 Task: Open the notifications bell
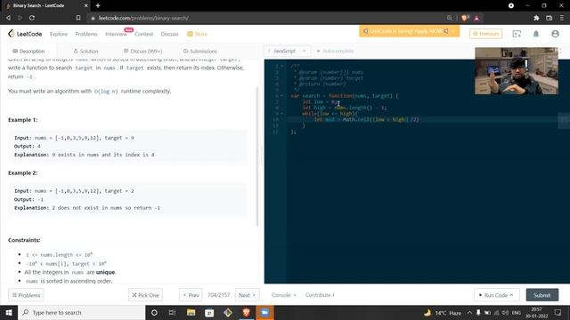click(536, 34)
